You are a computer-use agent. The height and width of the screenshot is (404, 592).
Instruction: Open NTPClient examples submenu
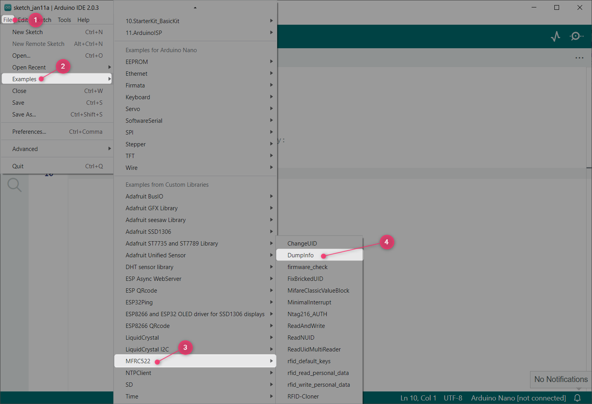click(x=195, y=373)
